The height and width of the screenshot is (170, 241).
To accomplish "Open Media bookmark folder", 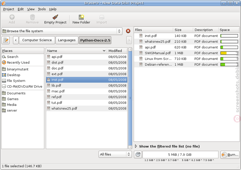I will [23, 105].
